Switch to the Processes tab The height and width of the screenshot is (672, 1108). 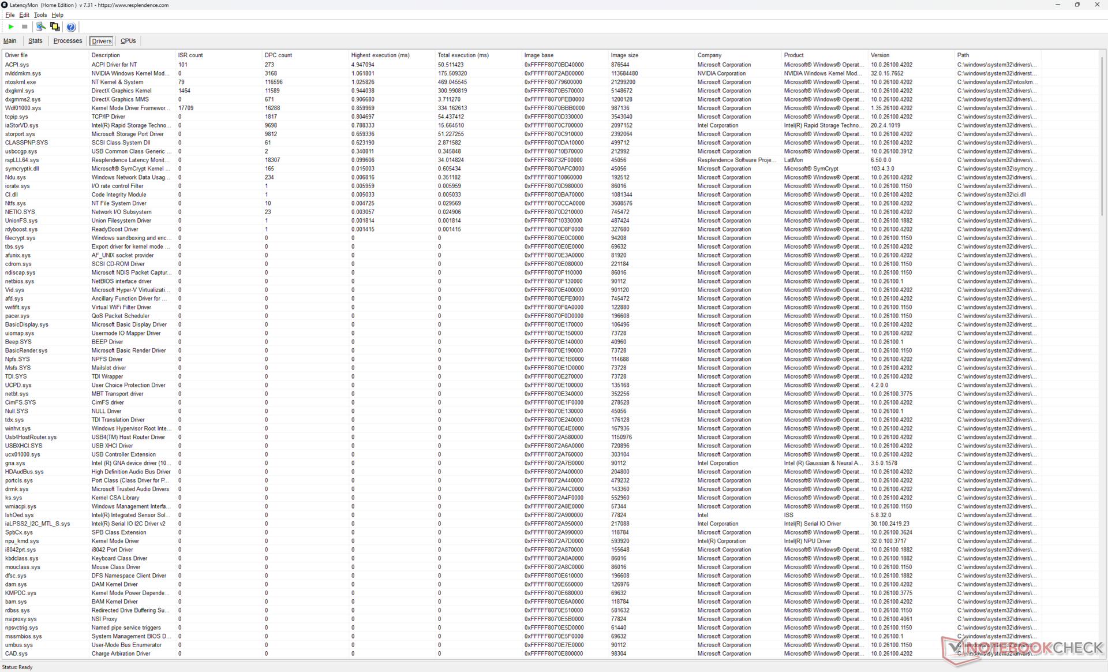68,41
